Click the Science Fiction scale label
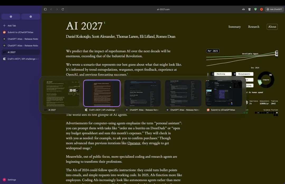Image resolution: width=285 pixels, height=184 pixels. click(271, 110)
